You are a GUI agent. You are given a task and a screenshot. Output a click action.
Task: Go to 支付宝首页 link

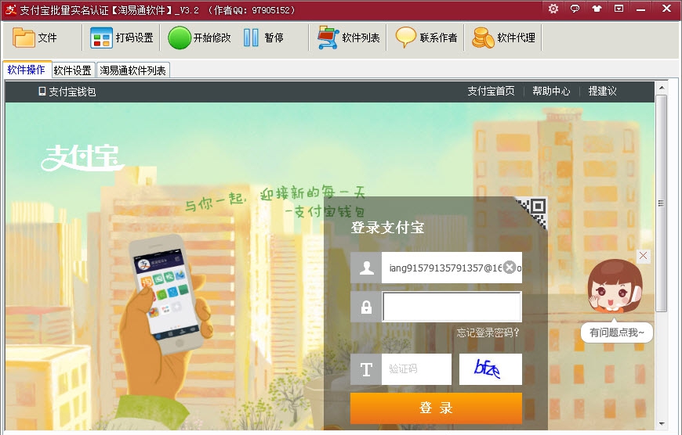pyautogui.click(x=491, y=92)
